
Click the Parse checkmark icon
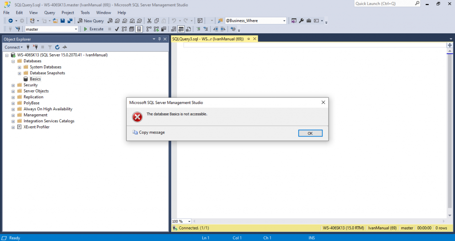click(x=117, y=29)
